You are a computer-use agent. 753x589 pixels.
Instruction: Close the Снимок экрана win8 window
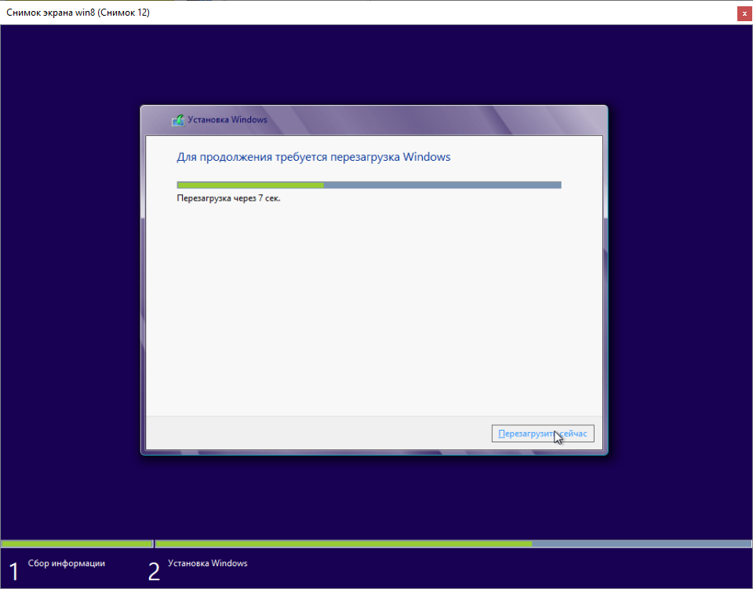pyautogui.click(x=744, y=13)
